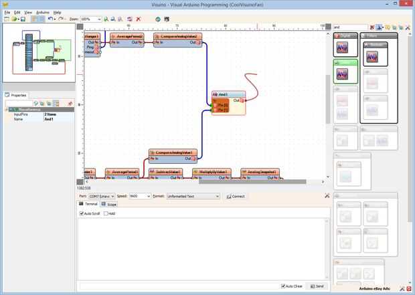Click the Name property value And1
The image size is (415, 295).
coord(49,119)
